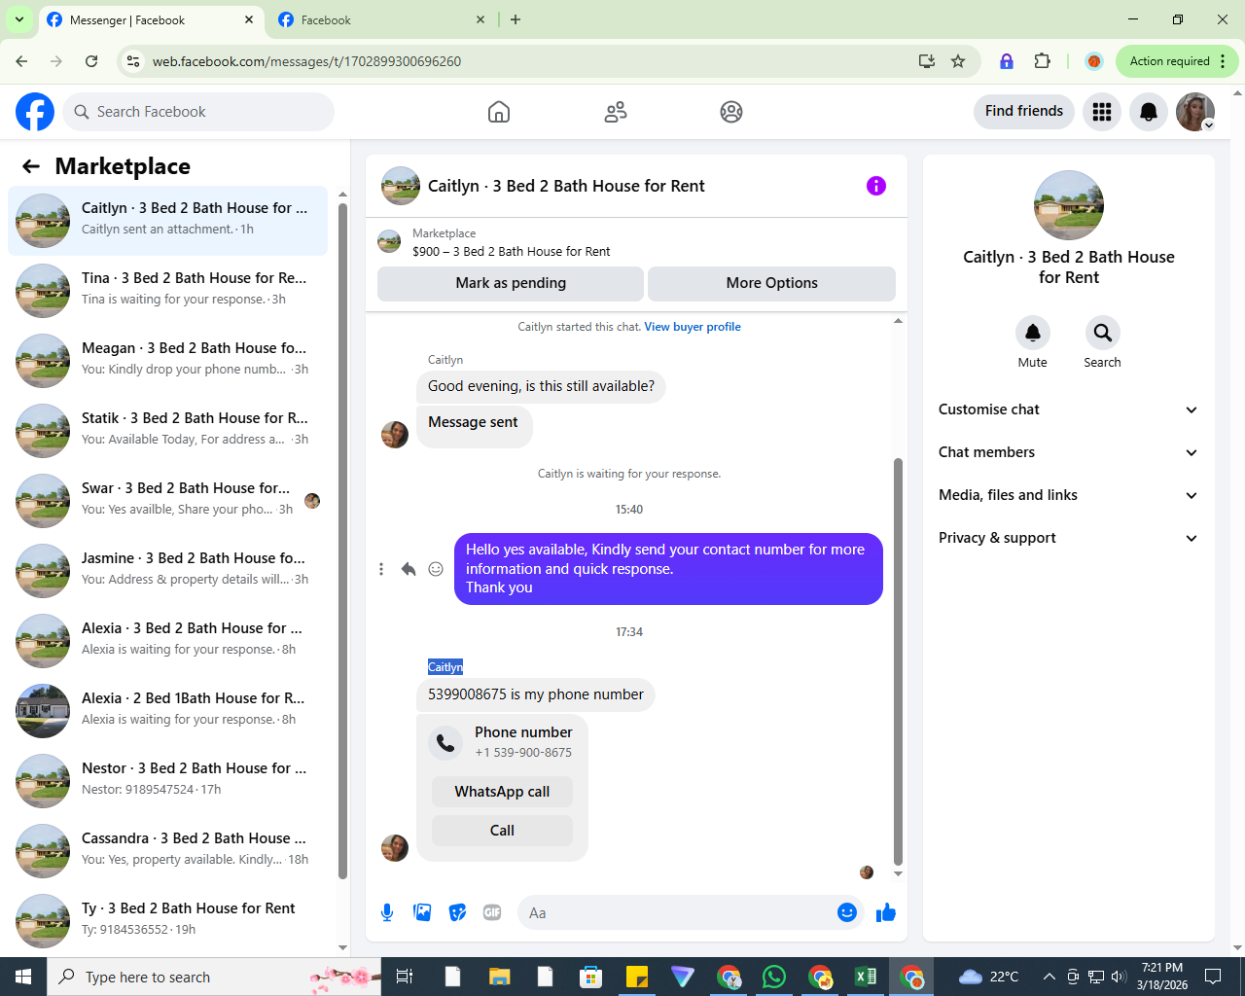This screenshot has width=1245, height=996.
Task: Click Find friends button
Action: pyautogui.click(x=1024, y=111)
